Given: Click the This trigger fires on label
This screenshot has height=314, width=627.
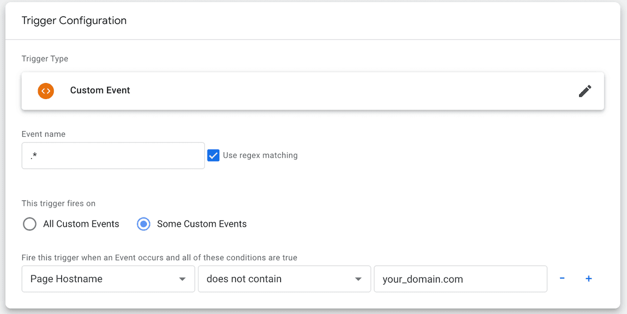Looking at the screenshot, I should pos(59,203).
